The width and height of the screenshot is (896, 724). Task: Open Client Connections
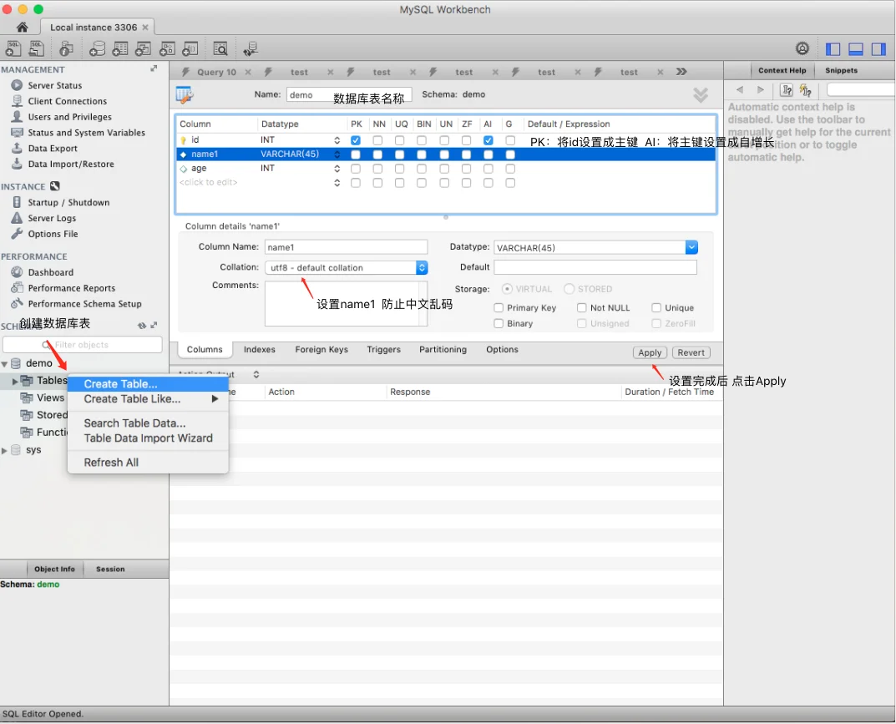click(x=68, y=101)
